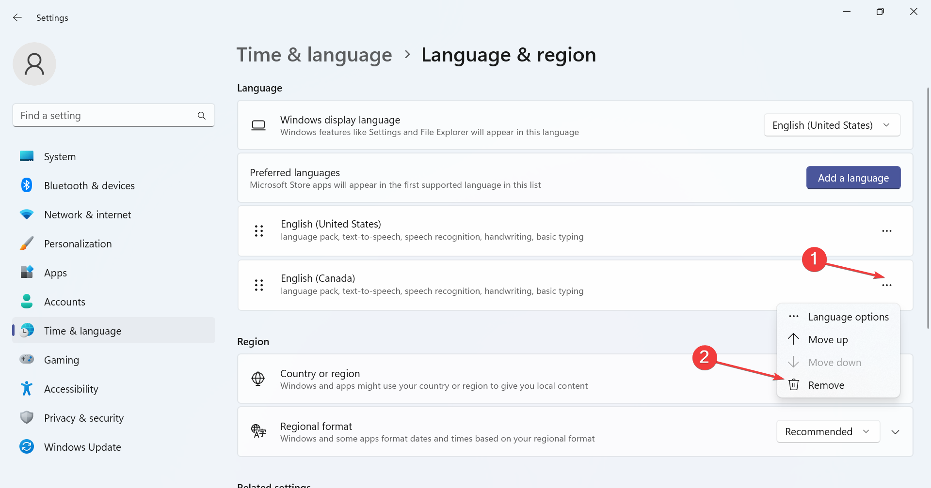Open System settings icon in sidebar
This screenshot has width=931, height=488.
pos(27,156)
